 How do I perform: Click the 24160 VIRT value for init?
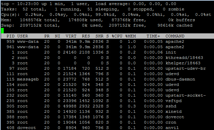point(70,53)
